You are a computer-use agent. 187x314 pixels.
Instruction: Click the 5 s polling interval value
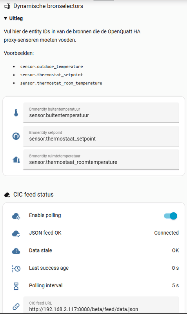(175, 285)
